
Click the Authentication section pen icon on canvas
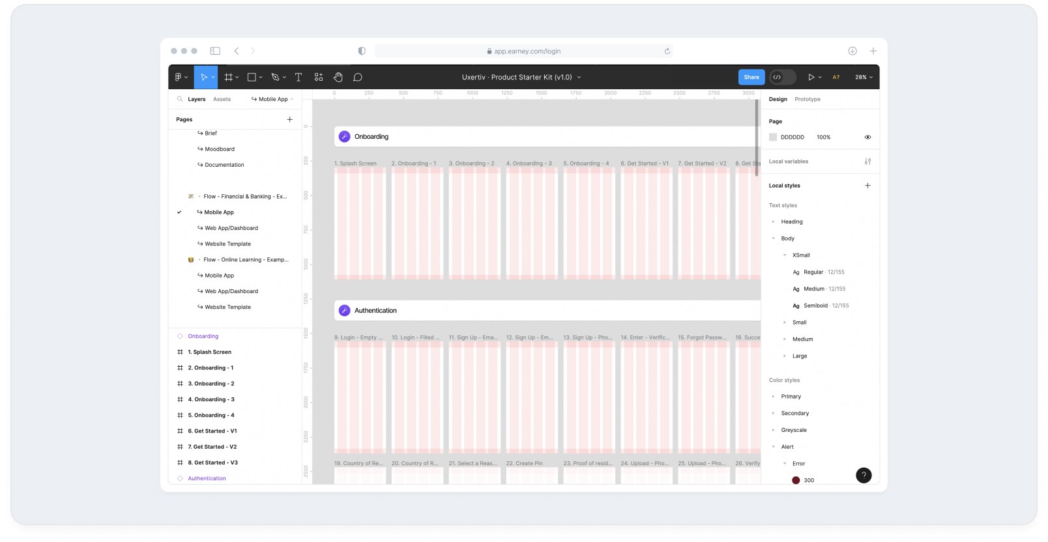click(x=344, y=311)
